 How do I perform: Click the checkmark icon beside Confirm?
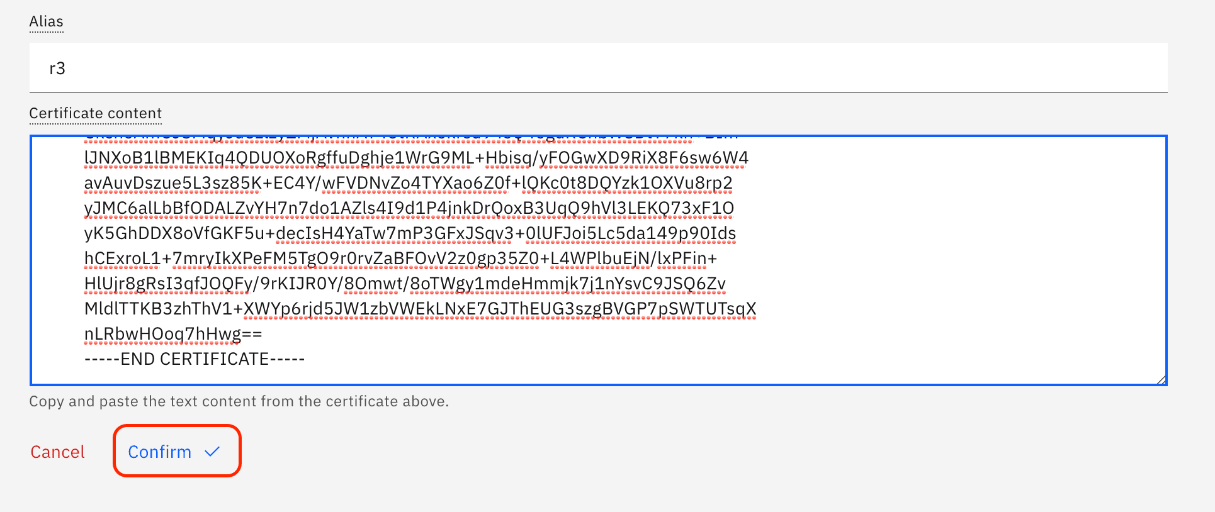[212, 452]
